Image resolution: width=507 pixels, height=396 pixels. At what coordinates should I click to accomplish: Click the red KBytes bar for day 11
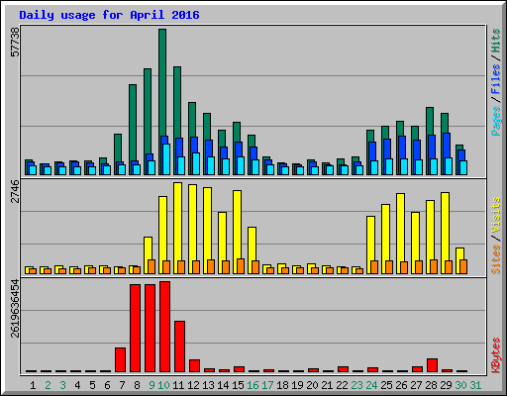179,346
